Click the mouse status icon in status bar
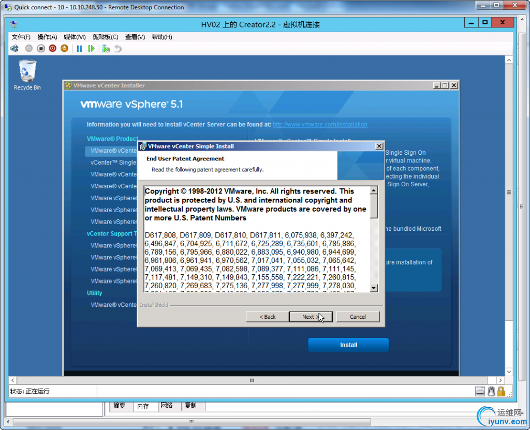The height and width of the screenshot is (430, 530). point(491,391)
